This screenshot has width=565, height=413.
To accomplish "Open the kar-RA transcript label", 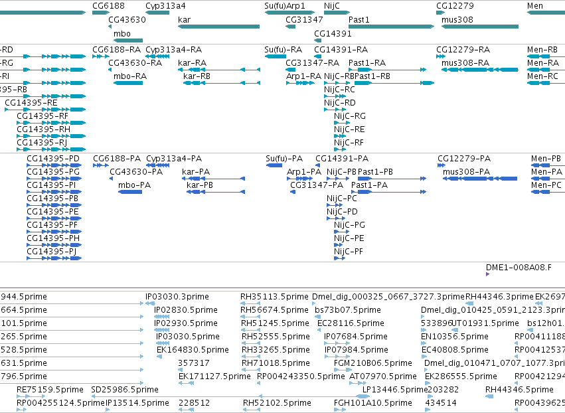I will click(192, 62).
